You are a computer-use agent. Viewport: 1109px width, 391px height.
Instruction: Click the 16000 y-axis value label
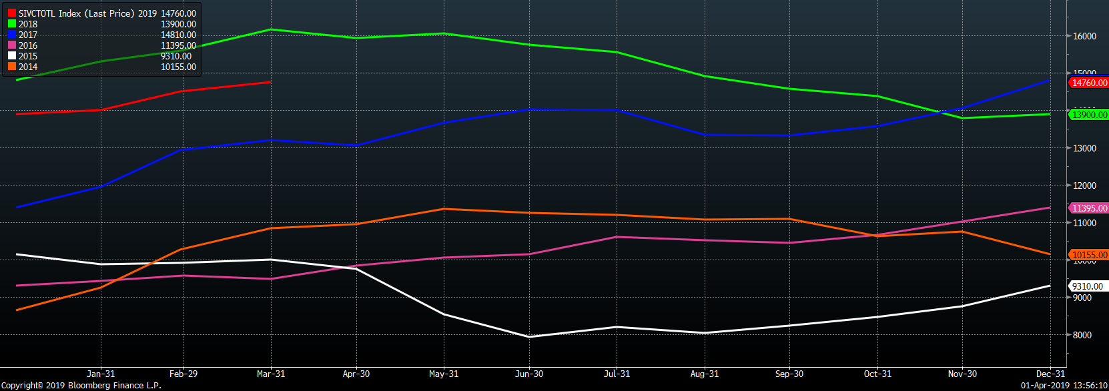click(1084, 36)
